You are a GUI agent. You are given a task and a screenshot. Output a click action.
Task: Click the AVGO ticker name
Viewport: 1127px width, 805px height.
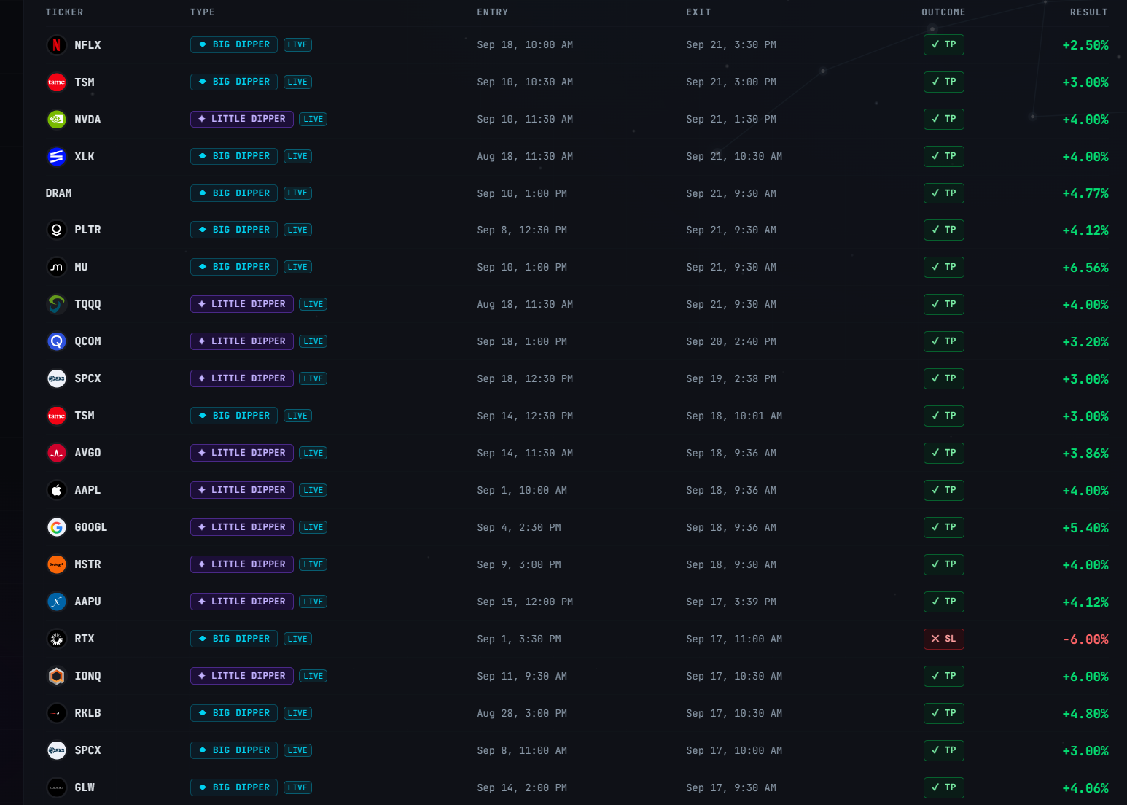coord(88,453)
